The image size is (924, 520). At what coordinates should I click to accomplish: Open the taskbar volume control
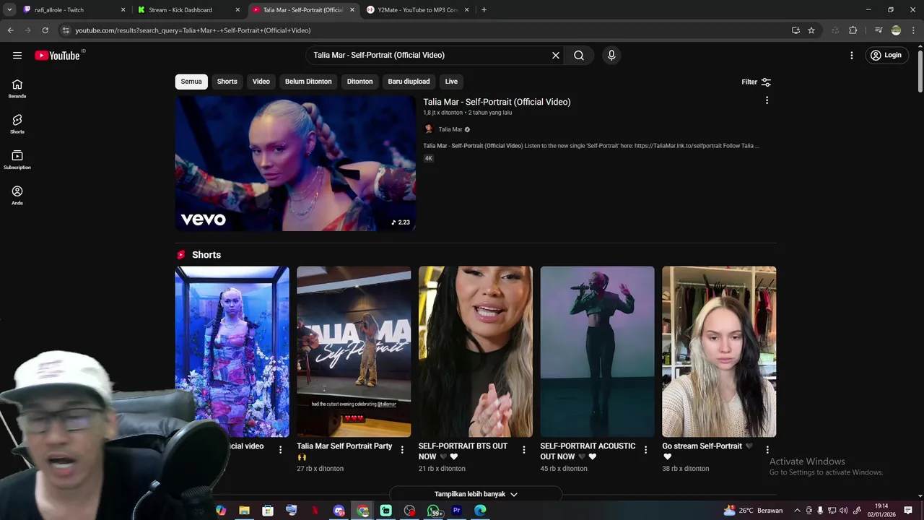coord(844,511)
